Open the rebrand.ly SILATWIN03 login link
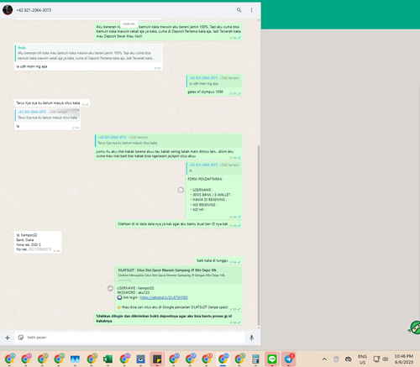Screen dimensions: 420x367 [164, 297]
